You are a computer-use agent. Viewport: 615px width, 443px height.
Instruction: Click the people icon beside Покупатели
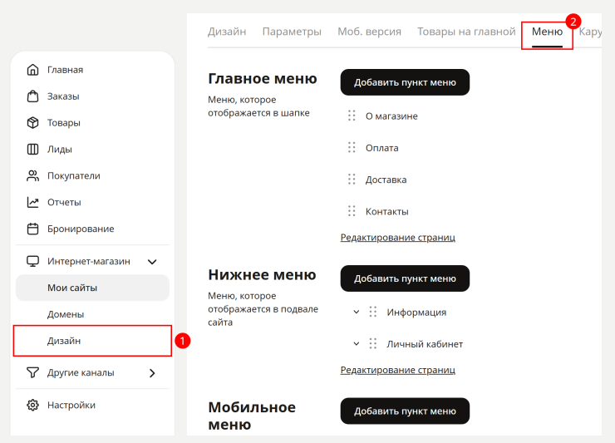point(32,176)
